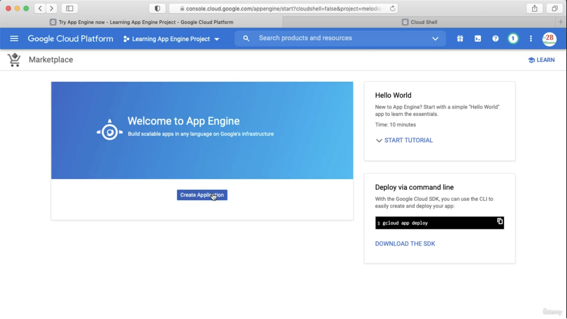
Task: Click the Safari address bar URL
Action: tap(283, 9)
